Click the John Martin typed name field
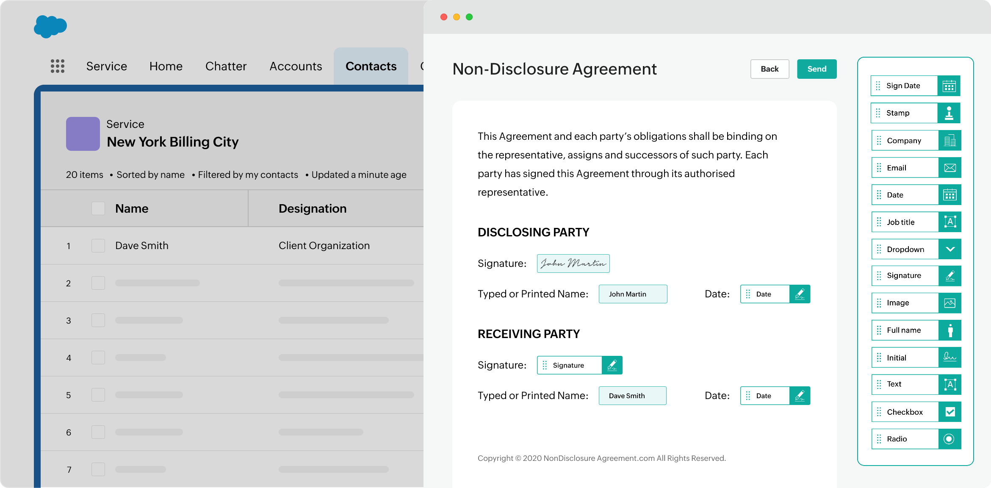Image resolution: width=991 pixels, height=488 pixels. coord(633,294)
